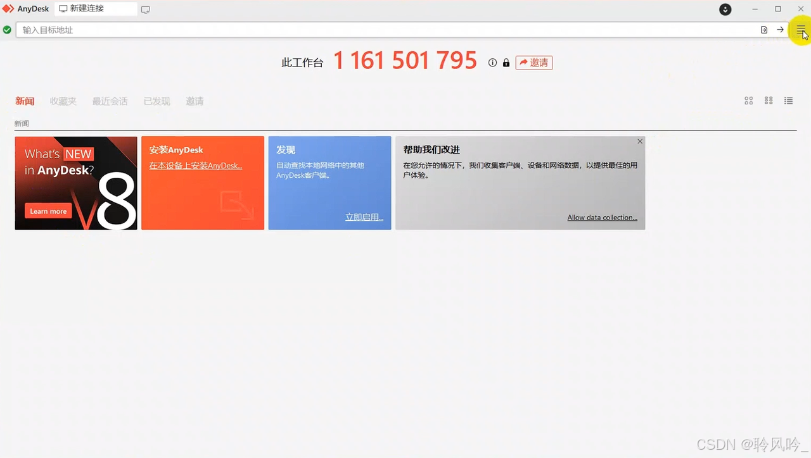
Task: Open the 邀请 tab in the tab row
Action: (x=195, y=101)
